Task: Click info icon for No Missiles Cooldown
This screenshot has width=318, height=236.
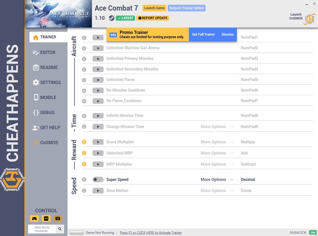Action: click(x=84, y=90)
